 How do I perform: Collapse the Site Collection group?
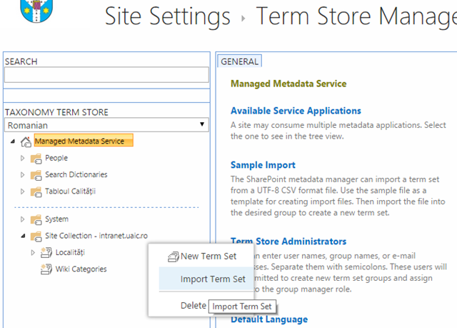(22, 236)
